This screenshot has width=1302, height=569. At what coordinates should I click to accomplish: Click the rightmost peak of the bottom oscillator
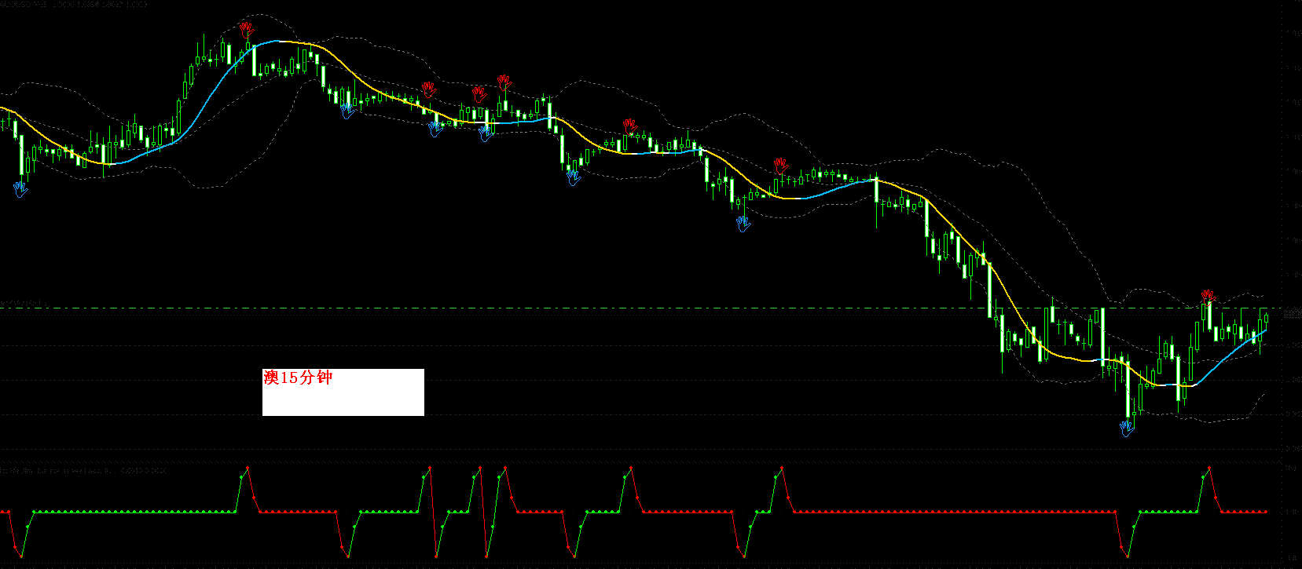coord(1208,468)
